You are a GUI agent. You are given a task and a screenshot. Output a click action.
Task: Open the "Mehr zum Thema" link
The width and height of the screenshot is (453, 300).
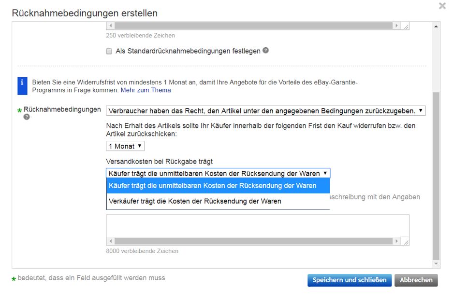pyautogui.click(x=146, y=90)
